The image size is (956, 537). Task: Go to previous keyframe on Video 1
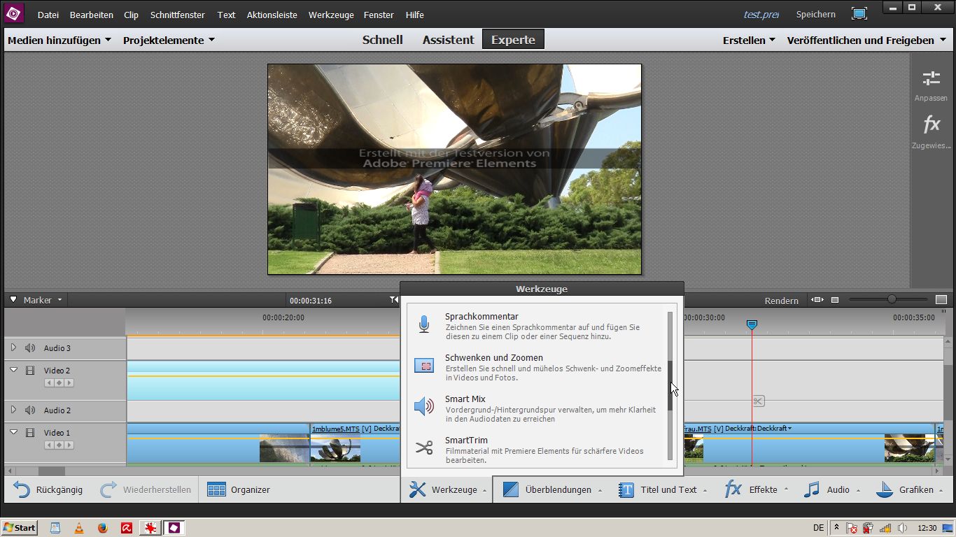pyautogui.click(x=50, y=445)
